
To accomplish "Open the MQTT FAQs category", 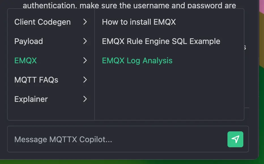I will coord(36,80).
